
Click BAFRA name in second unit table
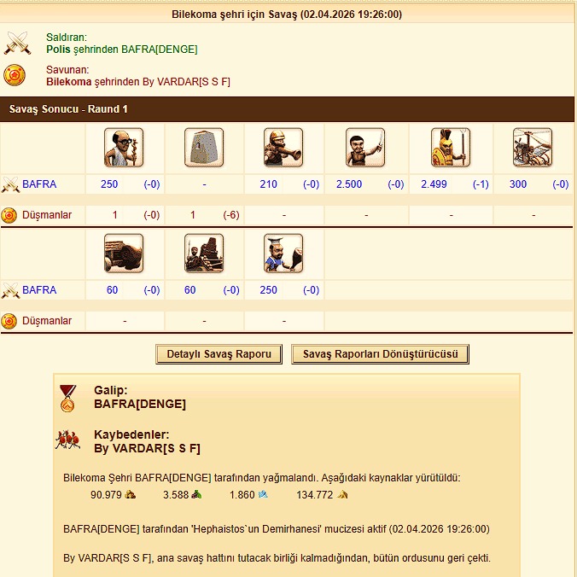pos(39,290)
